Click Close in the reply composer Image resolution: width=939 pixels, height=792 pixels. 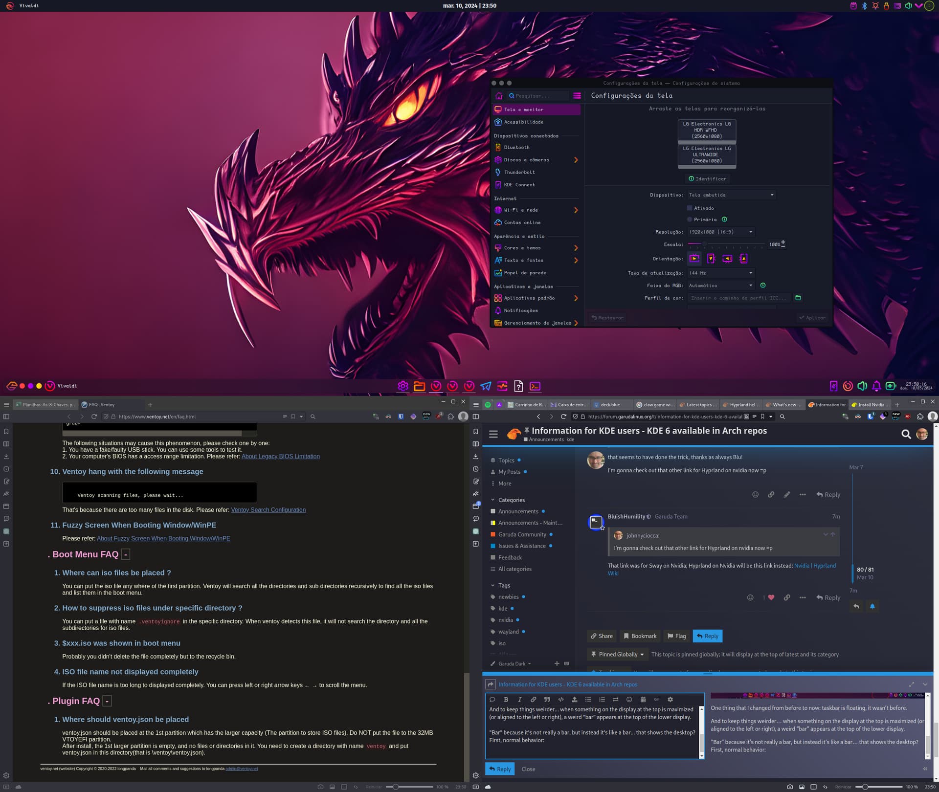tap(528, 769)
